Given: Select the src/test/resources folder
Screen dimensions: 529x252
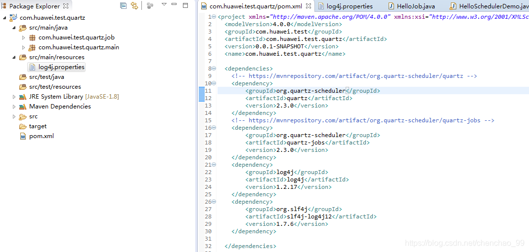Looking at the screenshot, I should click(55, 86).
